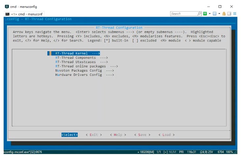The height and width of the screenshot is (155, 241).
Task: Click the active consoles window icon
Action: (x=214, y=14)
